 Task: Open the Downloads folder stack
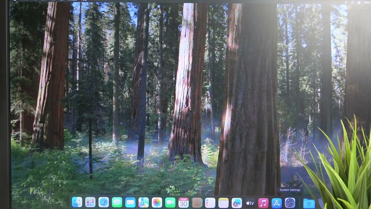pos(309,203)
